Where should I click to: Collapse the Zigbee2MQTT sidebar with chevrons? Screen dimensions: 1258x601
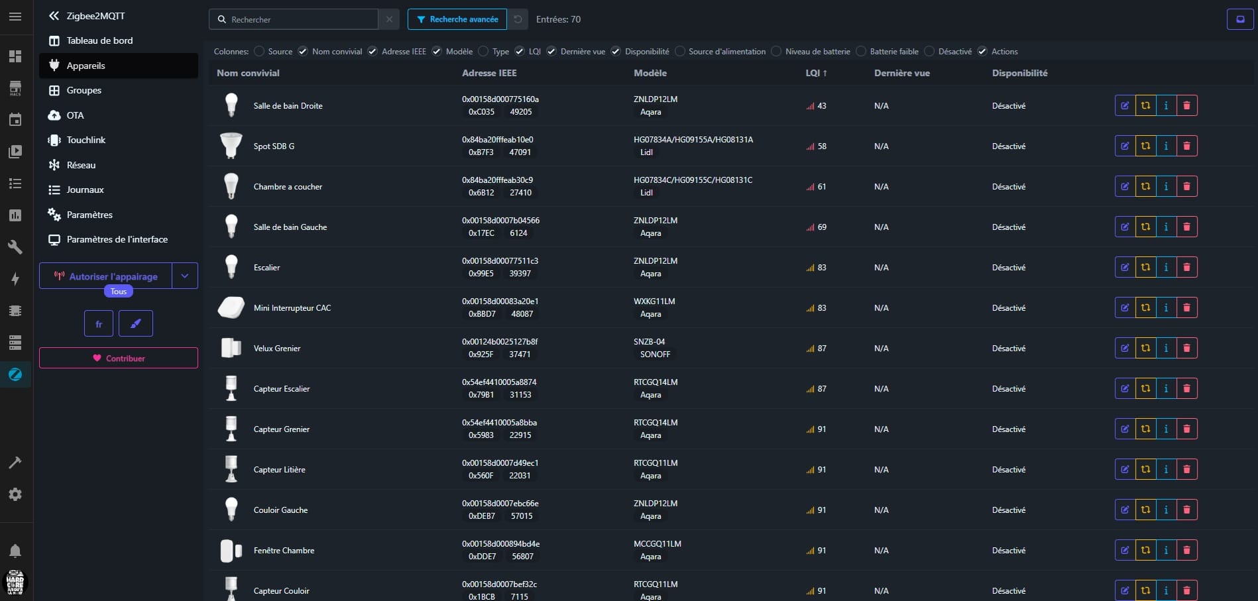click(x=54, y=16)
